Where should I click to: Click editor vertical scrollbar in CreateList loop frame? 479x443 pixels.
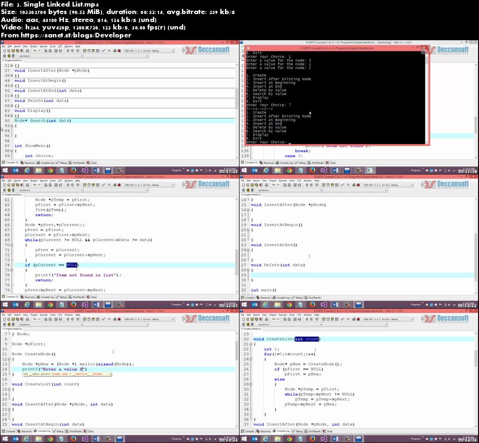point(476,379)
